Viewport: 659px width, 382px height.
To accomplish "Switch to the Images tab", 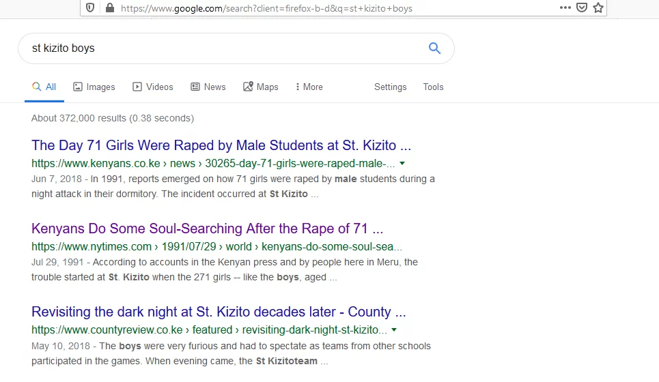I will (94, 87).
